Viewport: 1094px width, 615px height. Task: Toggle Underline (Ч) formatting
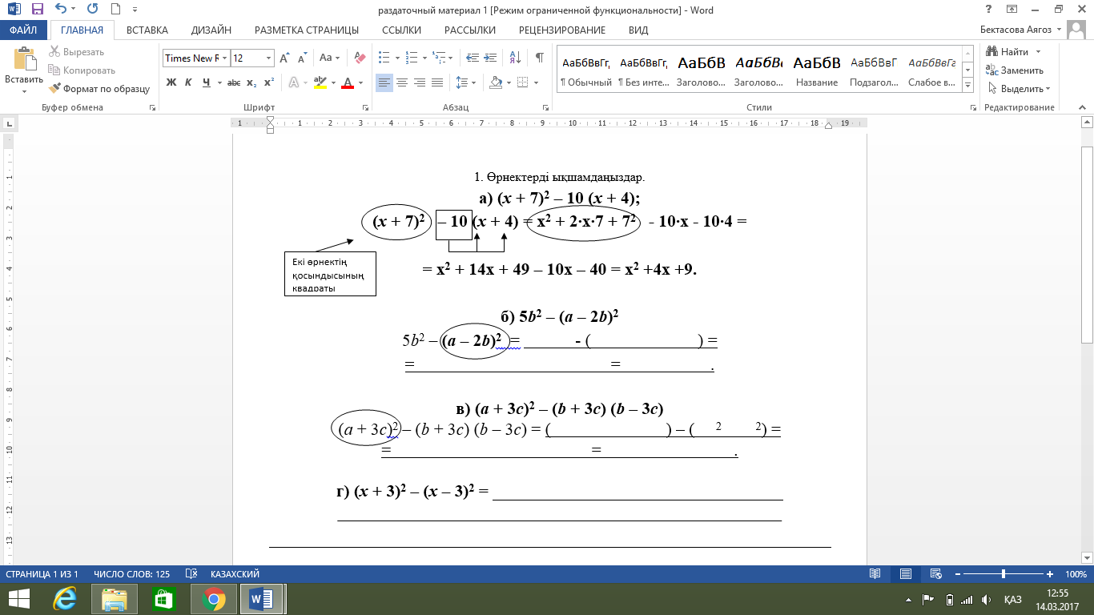click(207, 82)
